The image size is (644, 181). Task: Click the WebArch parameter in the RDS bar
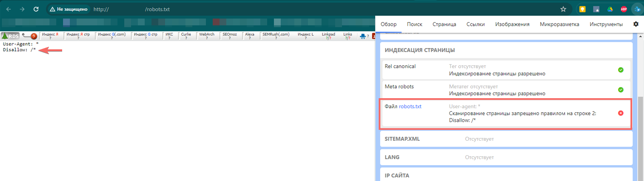click(x=207, y=36)
